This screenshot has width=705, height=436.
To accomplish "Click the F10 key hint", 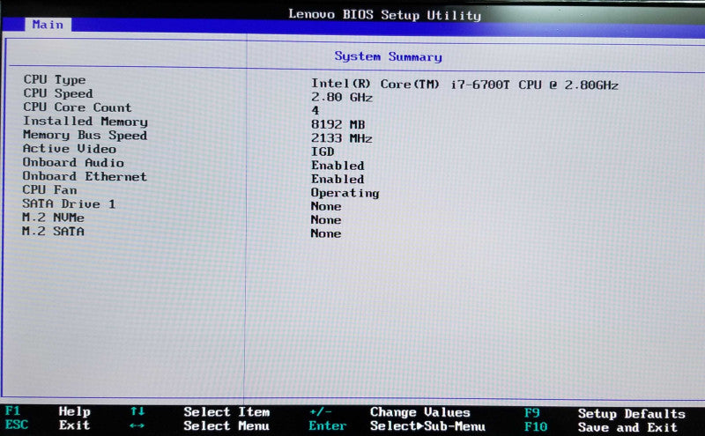I will tap(536, 426).
